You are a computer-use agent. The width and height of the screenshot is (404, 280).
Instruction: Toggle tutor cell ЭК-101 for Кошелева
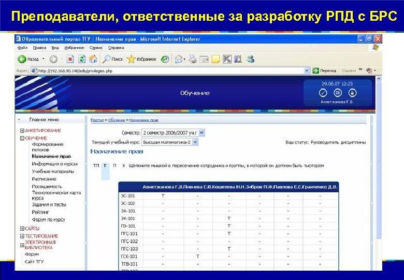coord(229,219)
